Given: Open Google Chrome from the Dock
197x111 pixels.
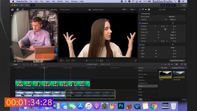Looking at the screenshot, I should 153,106.
